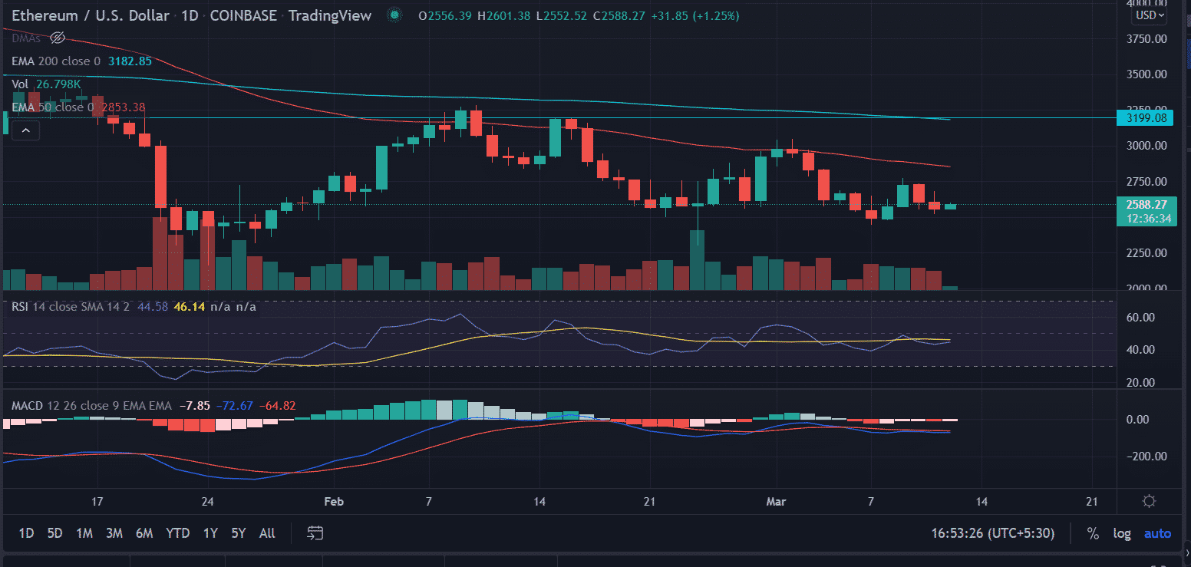
Task: Select the RSI indicator legend label
Action: point(20,308)
